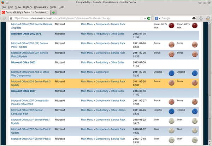This screenshot has width=212, height=146.
Task: Click the green reload page icon
Action: tap(149, 18)
